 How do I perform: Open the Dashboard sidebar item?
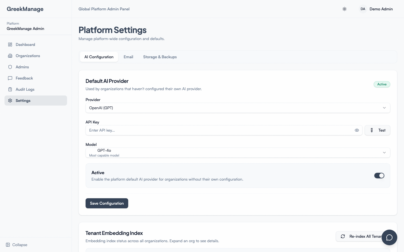(25, 45)
